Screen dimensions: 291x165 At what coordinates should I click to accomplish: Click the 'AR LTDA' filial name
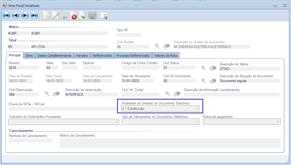pyautogui.click(x=38, y=47)
